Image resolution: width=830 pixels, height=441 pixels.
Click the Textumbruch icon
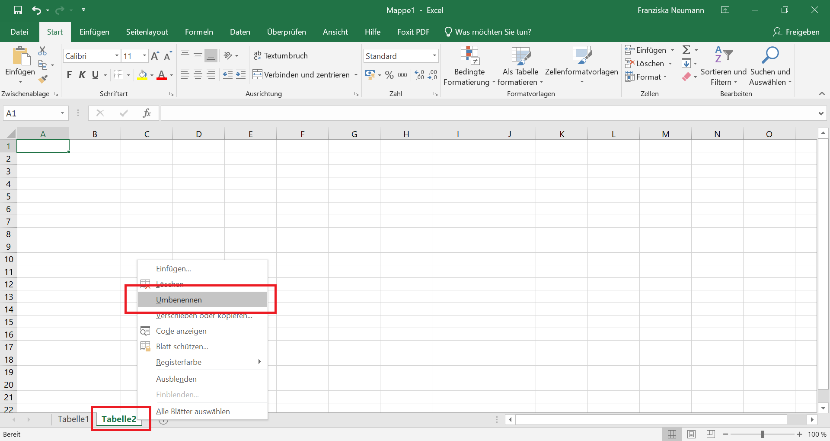[x=281, y=55]
